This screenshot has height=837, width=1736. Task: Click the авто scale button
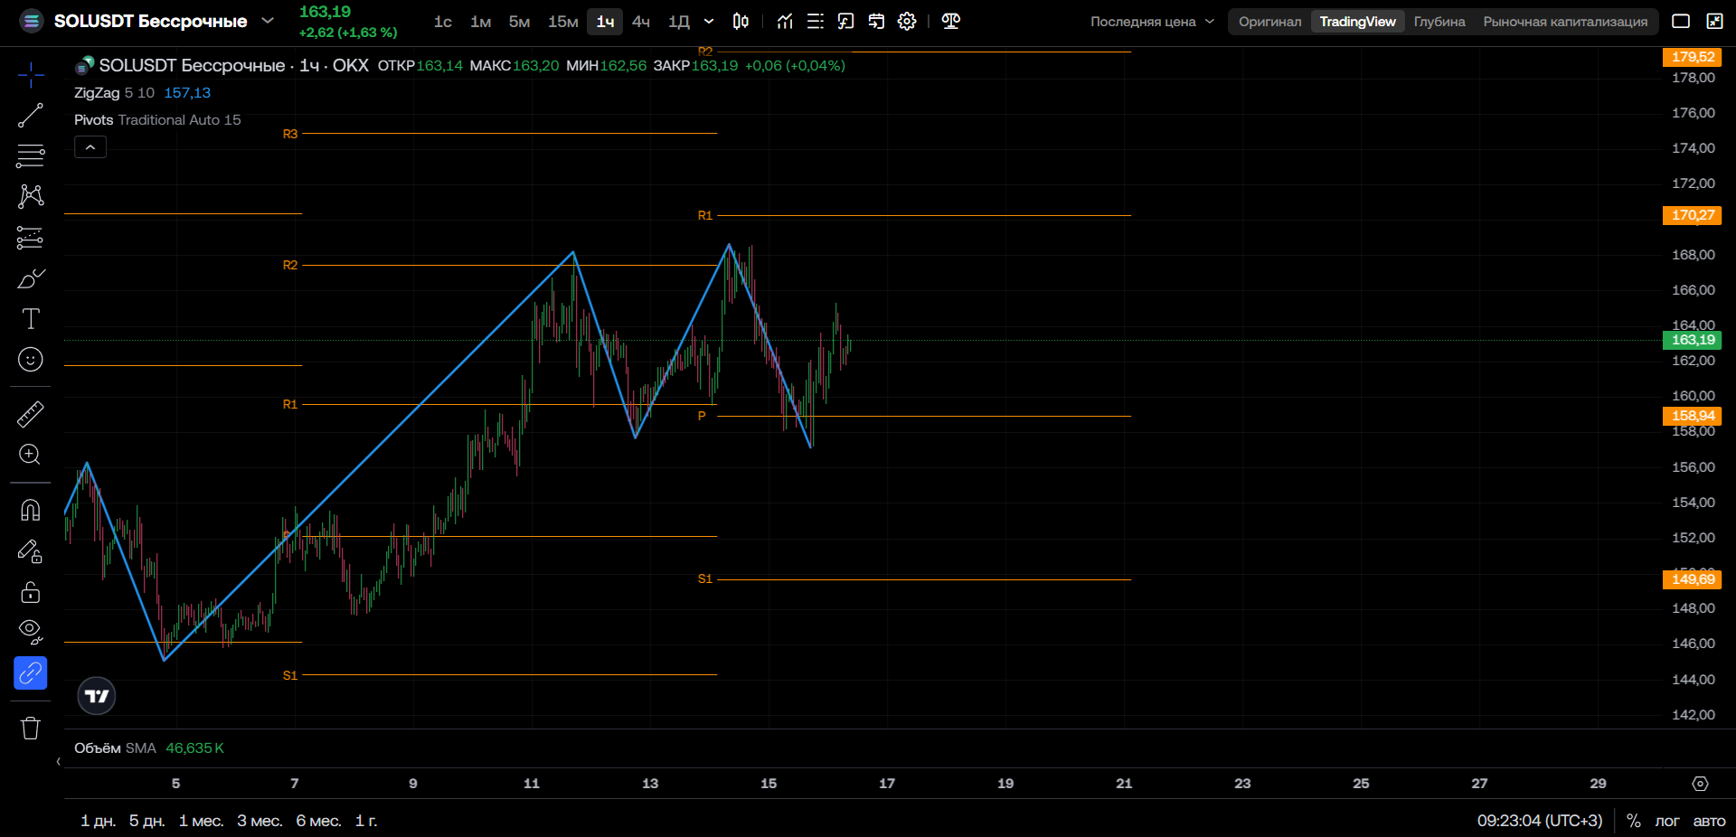(1709, 821)
